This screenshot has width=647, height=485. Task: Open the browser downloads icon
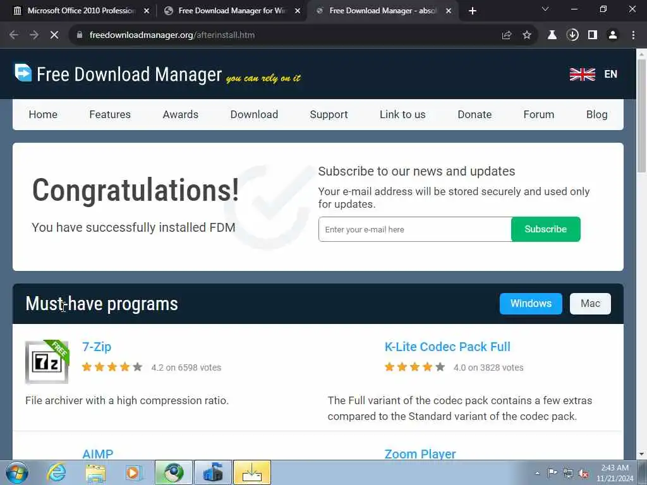coord(572,35)
